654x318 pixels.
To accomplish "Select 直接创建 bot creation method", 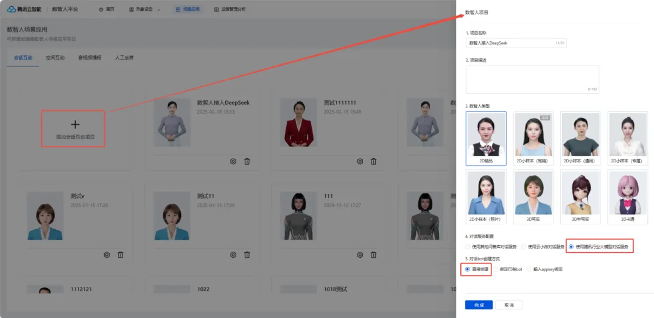I will coord(468,269).
